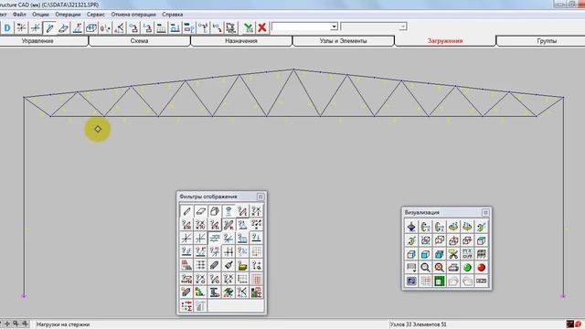Toggle the hatched bar filter icon
Screen dimensions: 585x329
click(215, 265)
